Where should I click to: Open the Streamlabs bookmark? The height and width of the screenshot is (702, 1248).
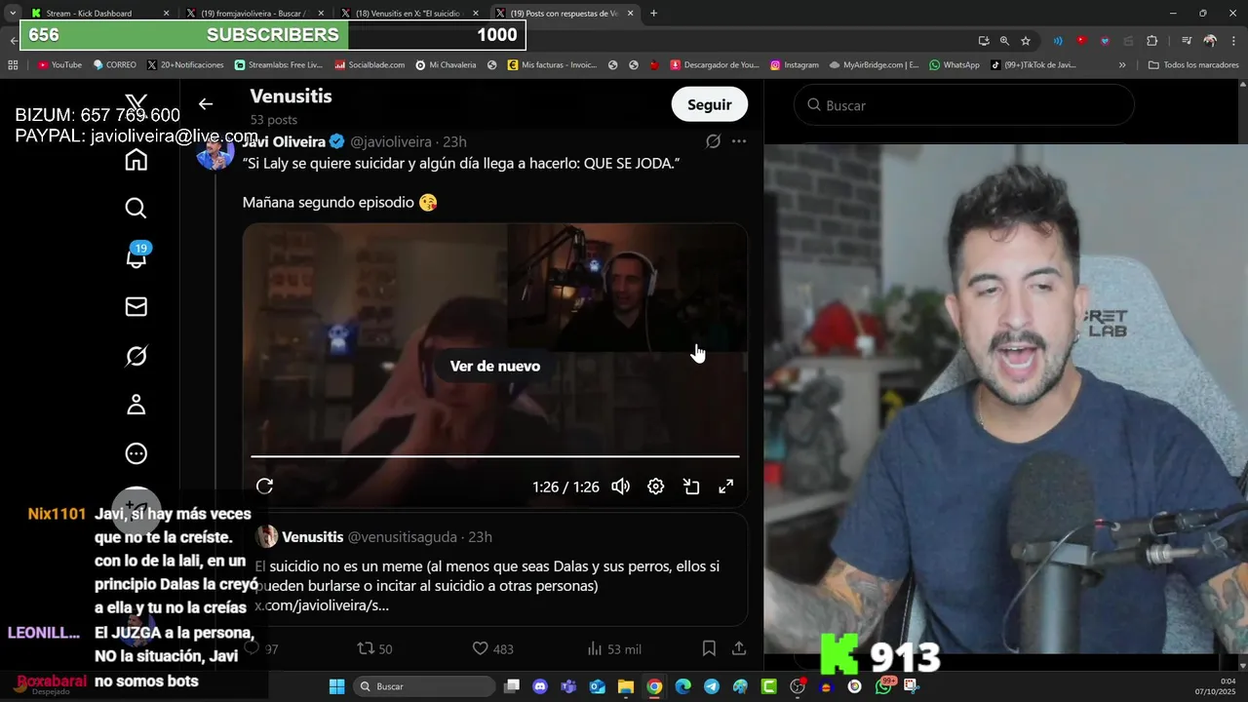tap(279, 65)
